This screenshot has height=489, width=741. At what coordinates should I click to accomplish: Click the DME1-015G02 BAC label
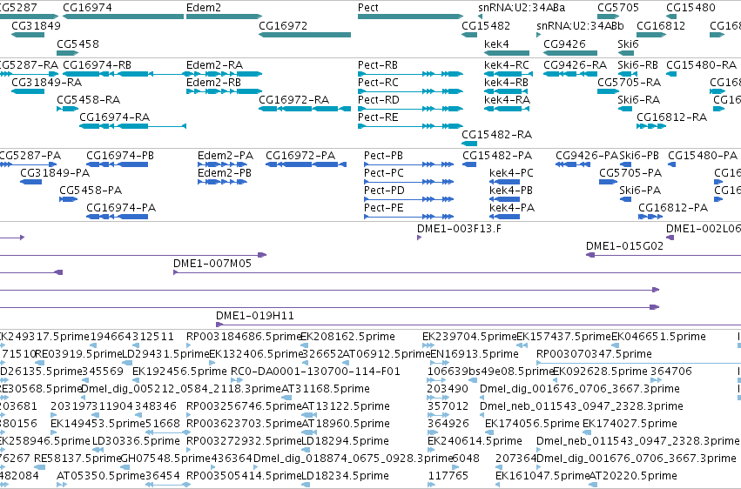tap(624, 246)
